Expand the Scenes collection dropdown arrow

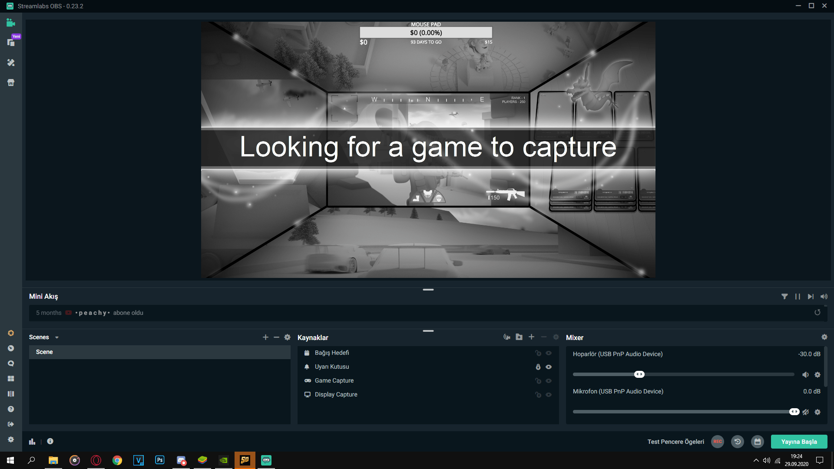point(57,337)
